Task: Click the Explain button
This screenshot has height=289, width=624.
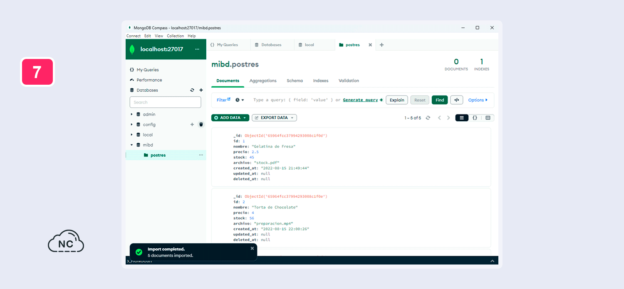Action: pos(397,100)
